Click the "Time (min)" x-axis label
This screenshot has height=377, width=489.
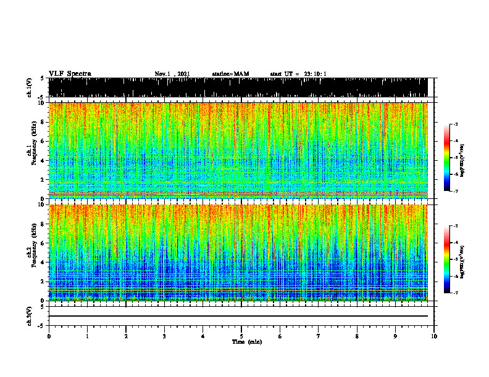click(247, 342)
